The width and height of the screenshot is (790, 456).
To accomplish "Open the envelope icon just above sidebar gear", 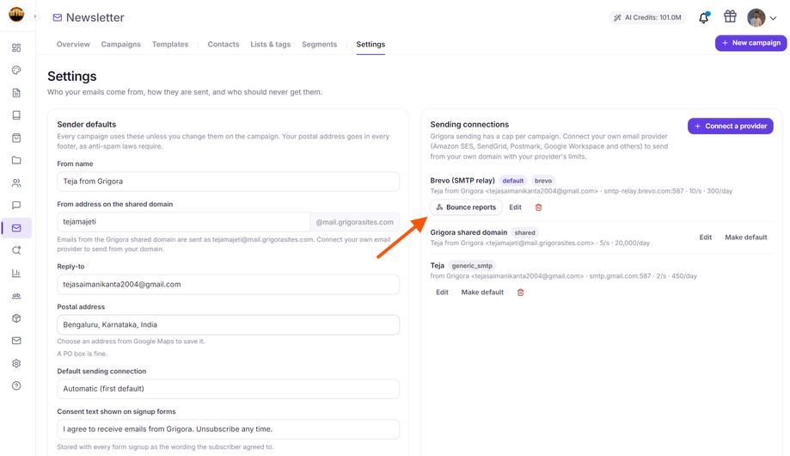I will click(x=16, y=341).
